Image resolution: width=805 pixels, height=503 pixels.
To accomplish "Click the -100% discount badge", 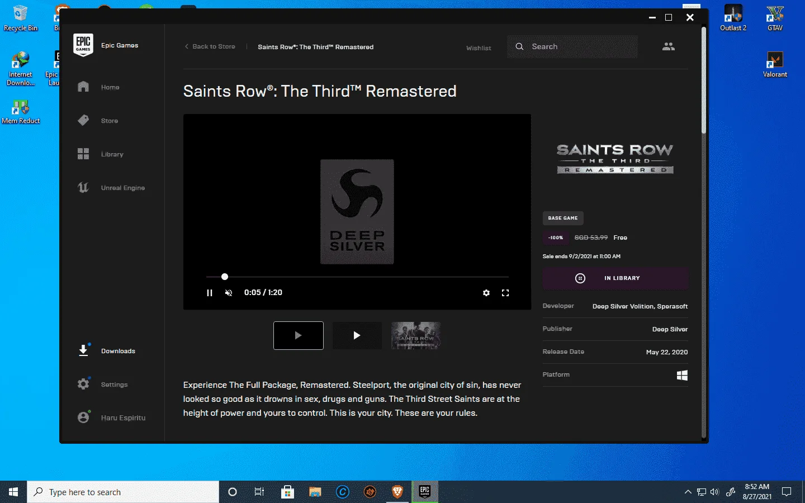I will point(556,238).
